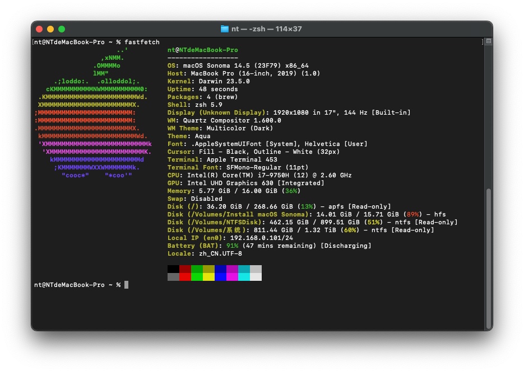Close the Terminal window with red button
The image size is (524, 372).
39,29
